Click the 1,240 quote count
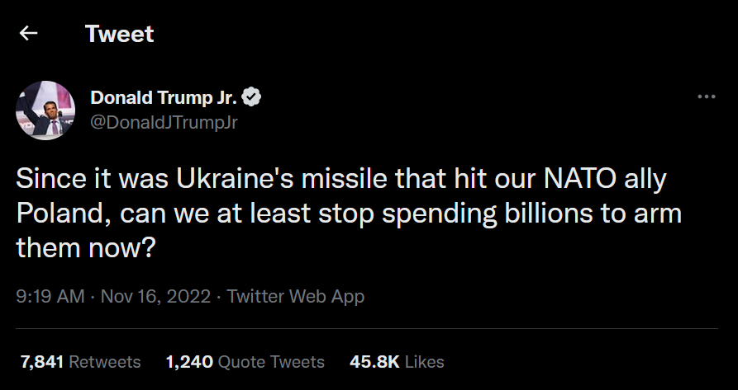Screen dimensions: 738x390 point(189,362)
